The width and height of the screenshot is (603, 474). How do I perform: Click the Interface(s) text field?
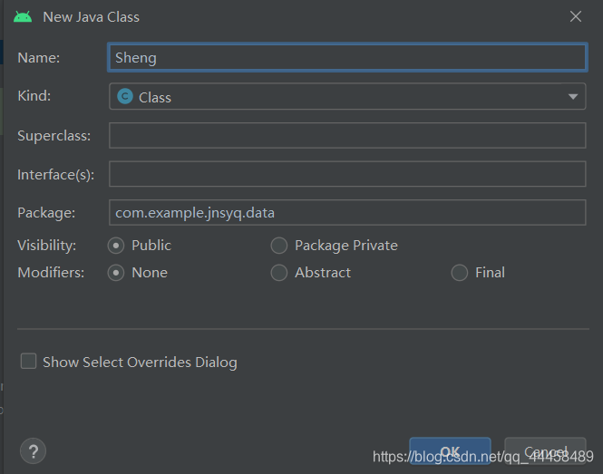(x=347, y=174)
